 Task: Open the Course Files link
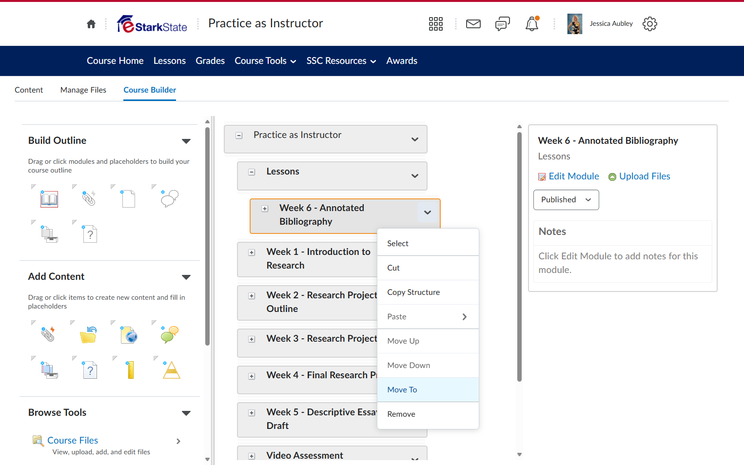73,441
